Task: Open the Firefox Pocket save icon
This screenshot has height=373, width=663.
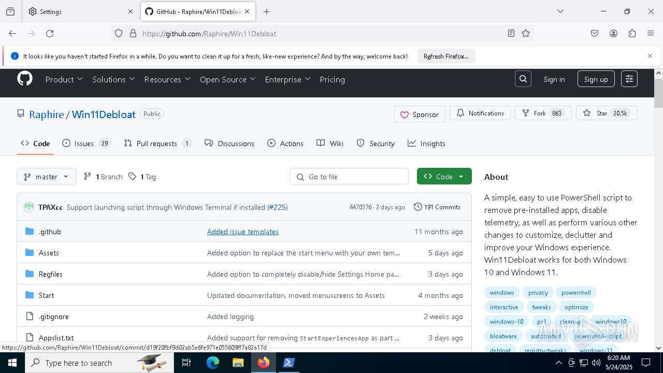Action: click(x=595, y=34)
